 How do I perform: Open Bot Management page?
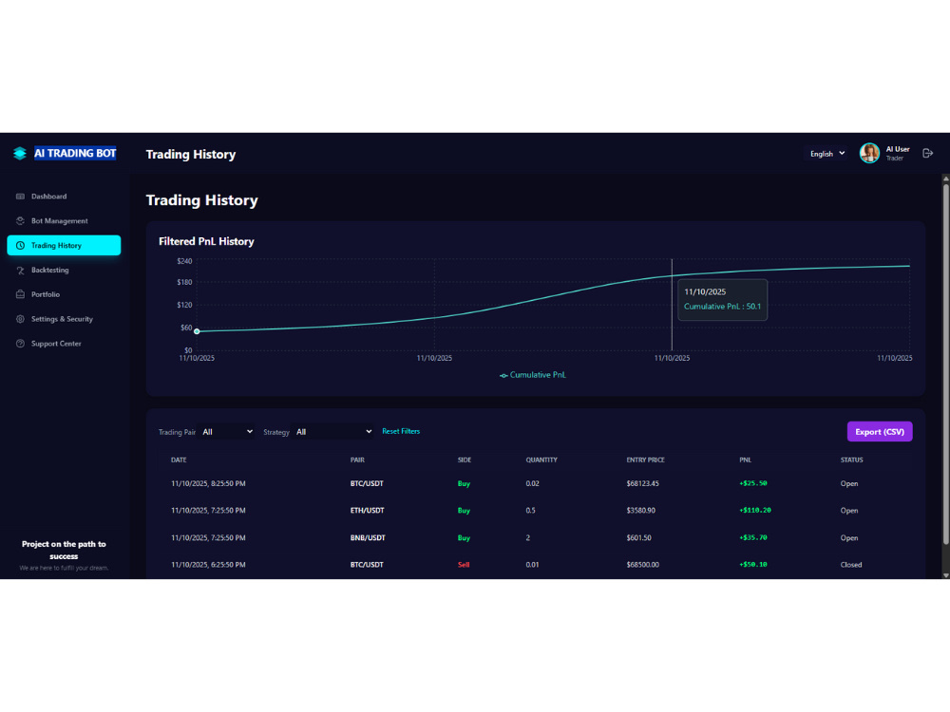(64, 221)
